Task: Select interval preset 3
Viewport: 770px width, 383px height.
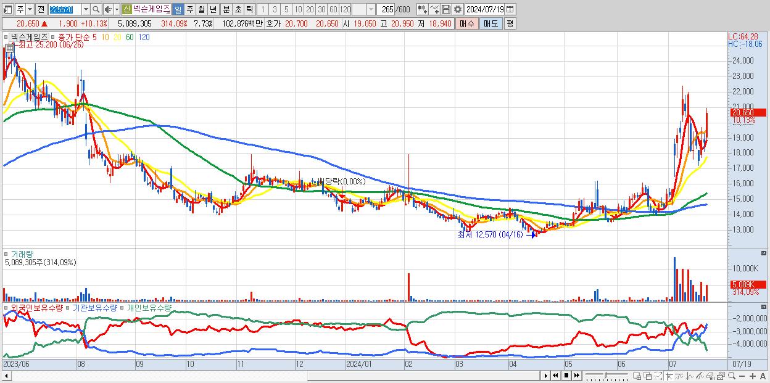Action: 275,9
